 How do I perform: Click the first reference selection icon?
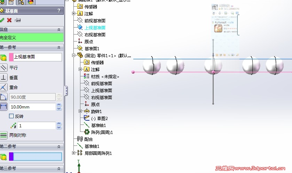pos(3,58)
